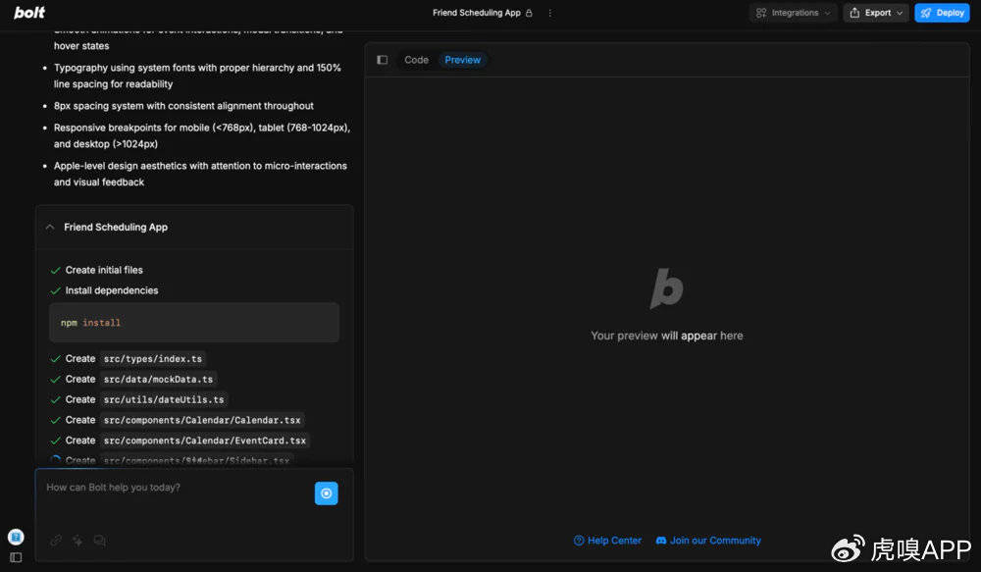Click the Deploy button
The width and height of the screenshot is (981, 572).
pos(942,13)
